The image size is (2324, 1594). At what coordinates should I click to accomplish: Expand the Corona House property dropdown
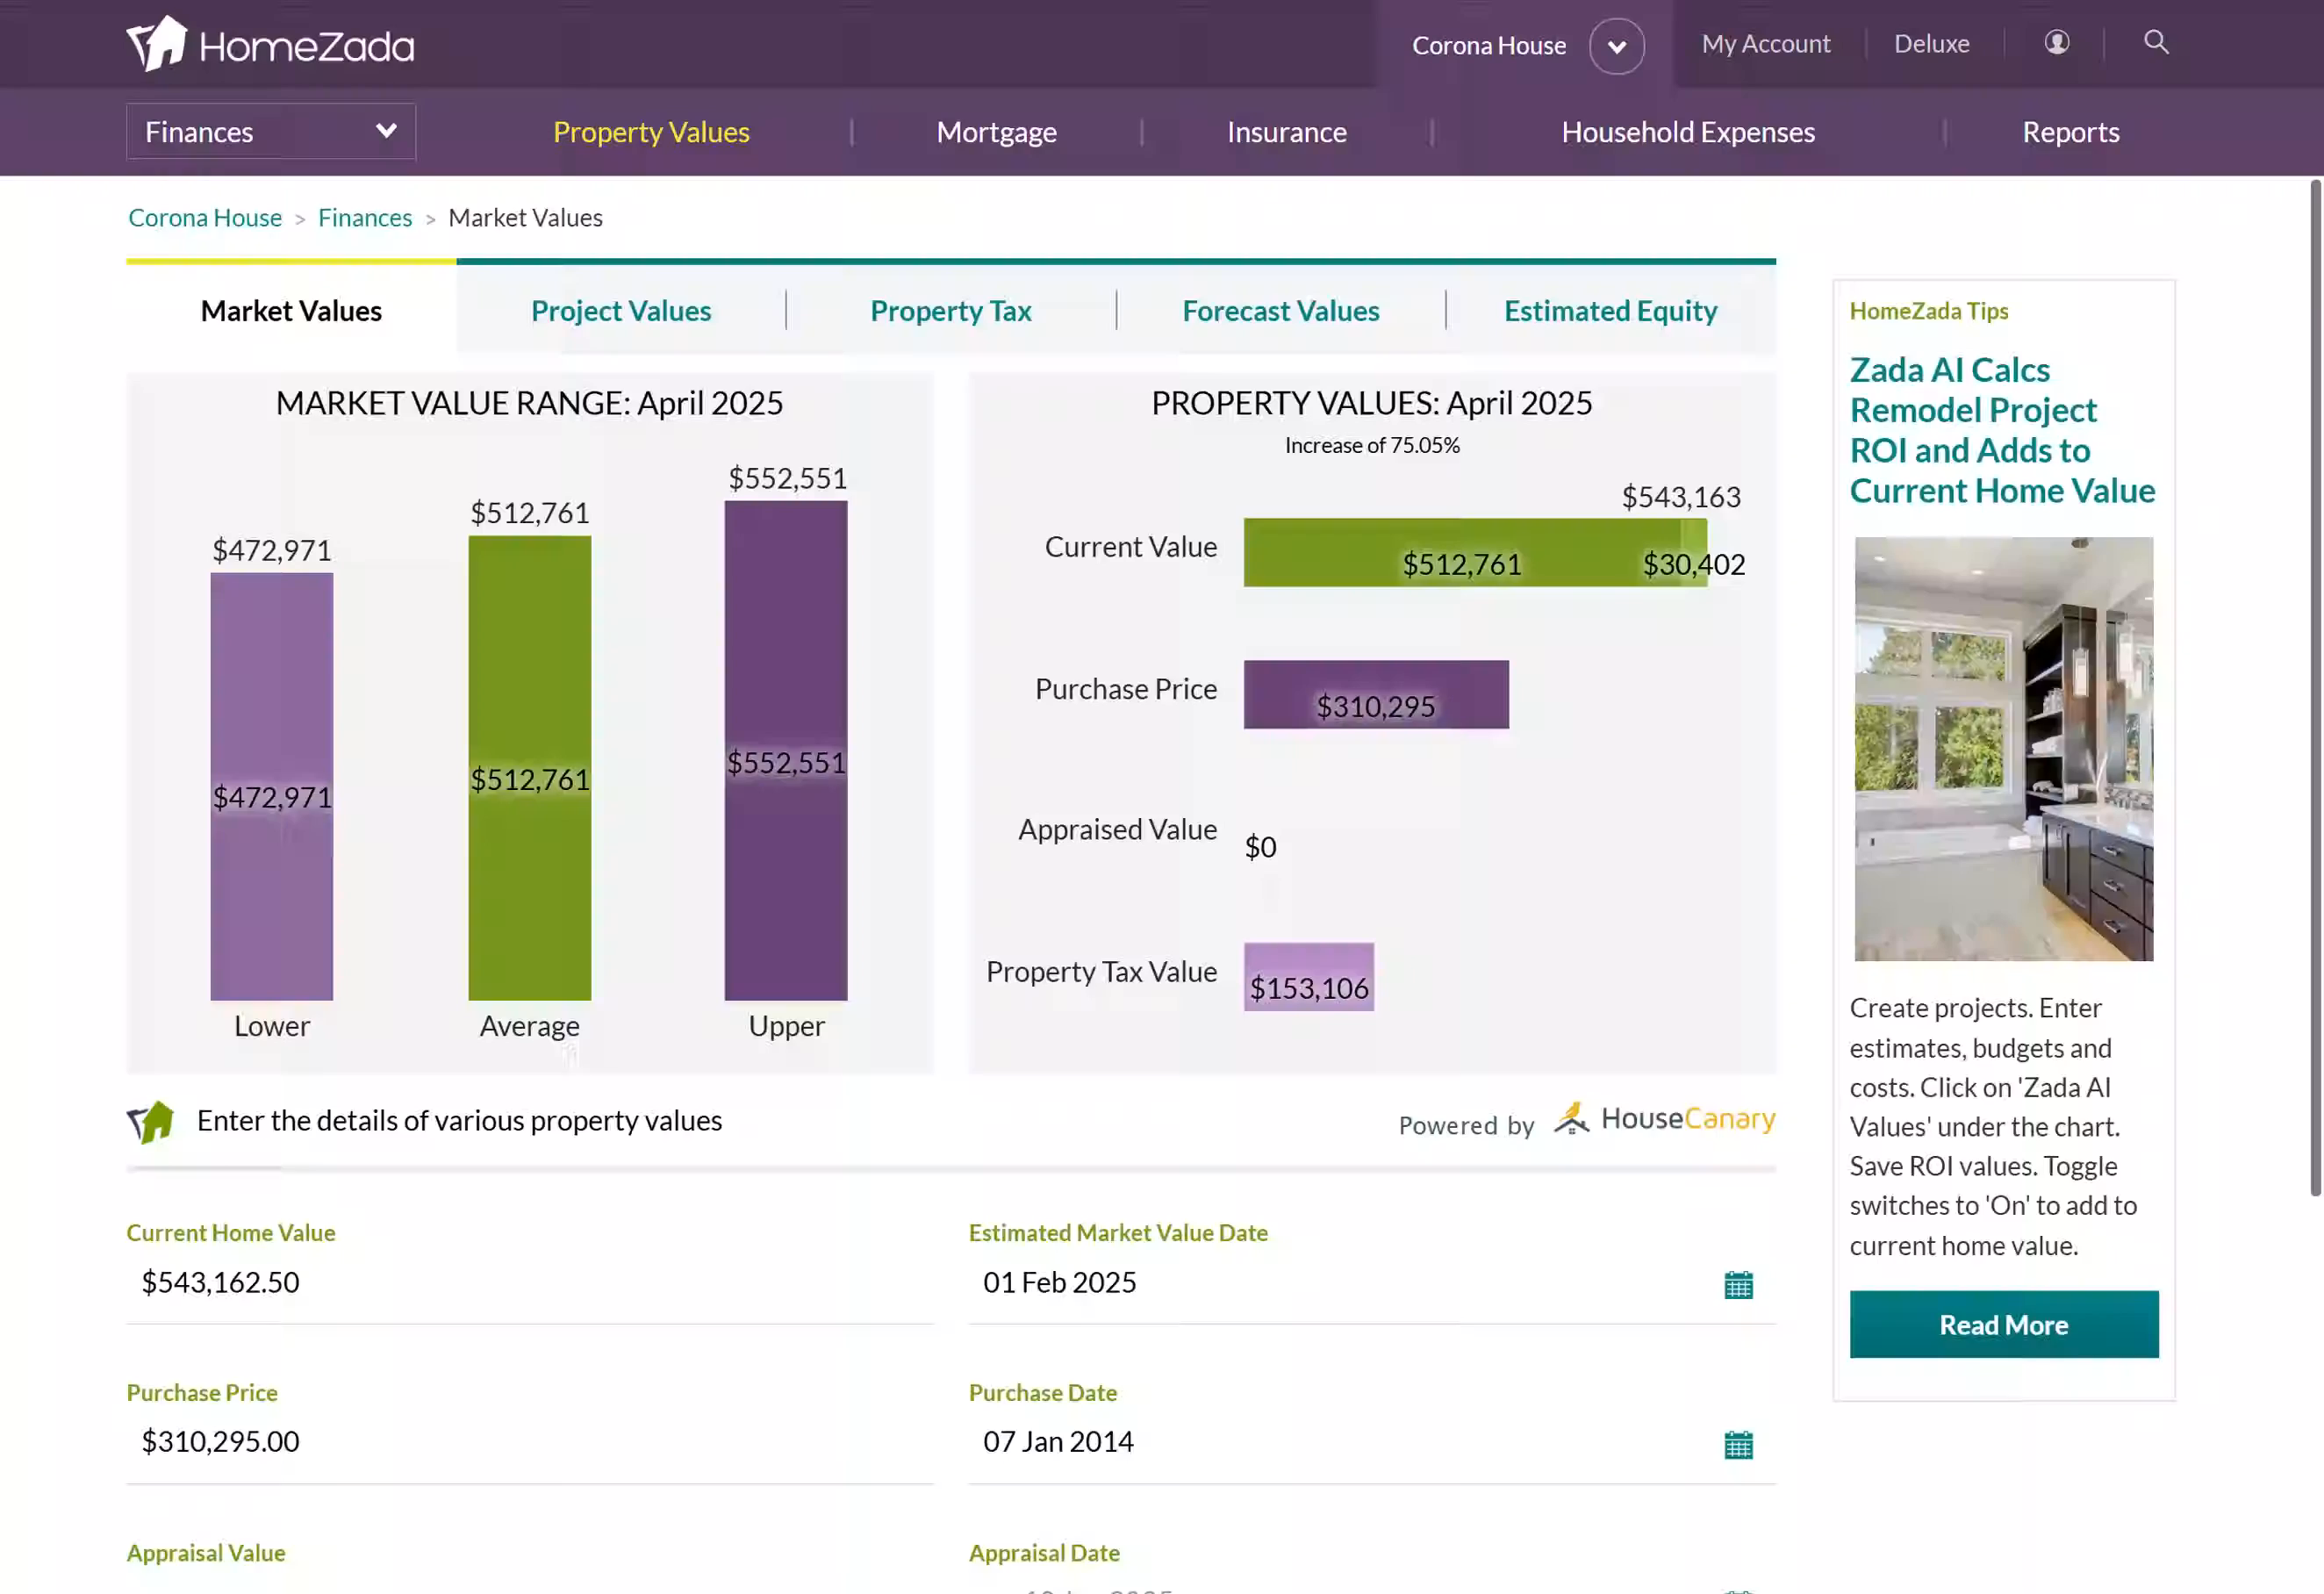[x=1616, y=46]
